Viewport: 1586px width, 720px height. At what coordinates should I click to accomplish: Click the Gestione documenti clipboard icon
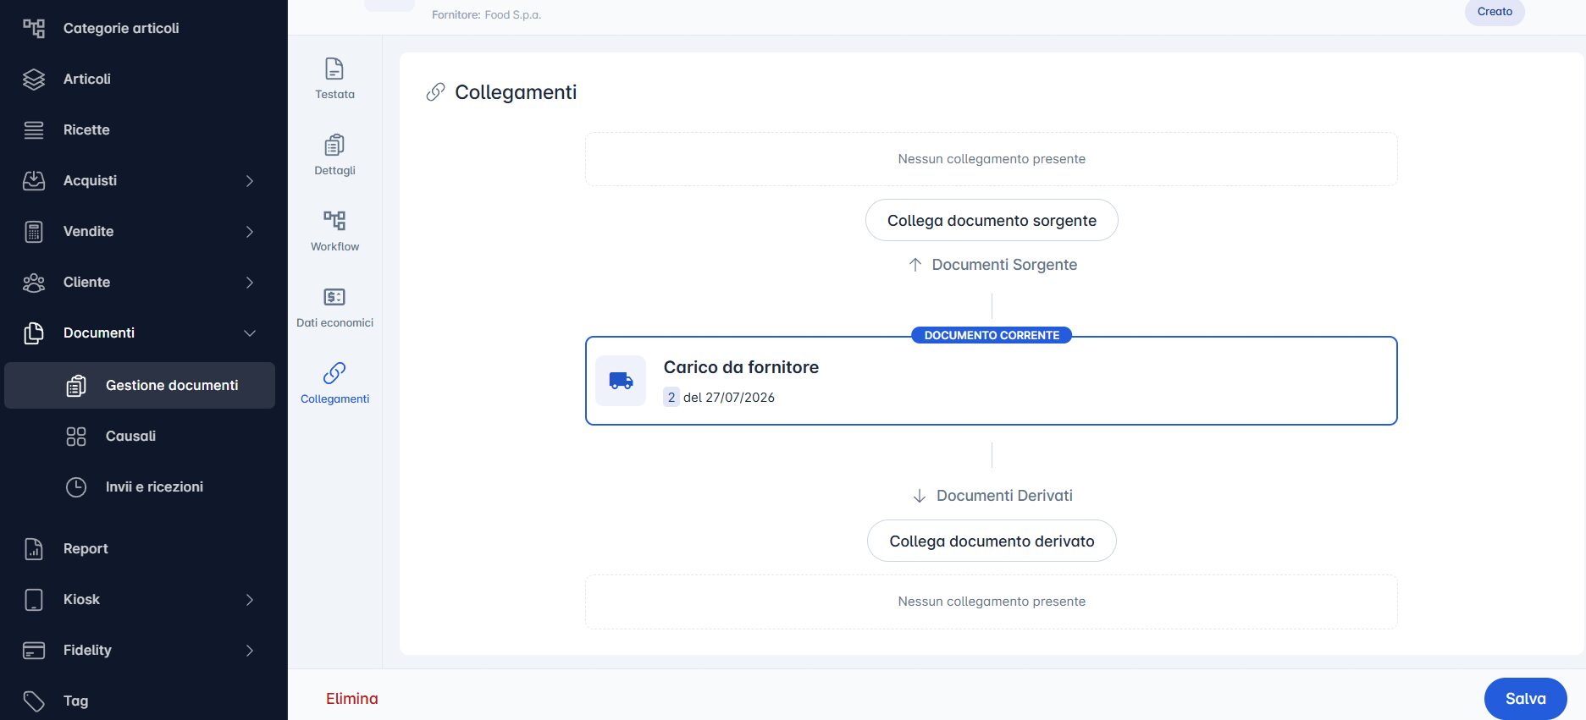[x=76, y=385]
